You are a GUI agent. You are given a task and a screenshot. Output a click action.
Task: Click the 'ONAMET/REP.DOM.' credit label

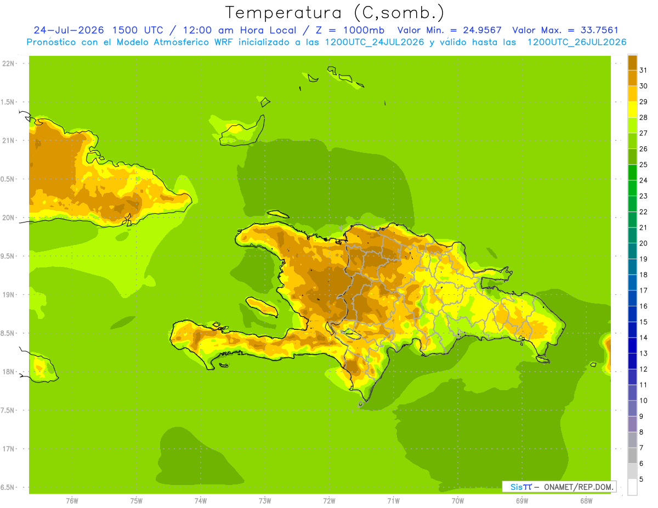[x=577, y=487]
